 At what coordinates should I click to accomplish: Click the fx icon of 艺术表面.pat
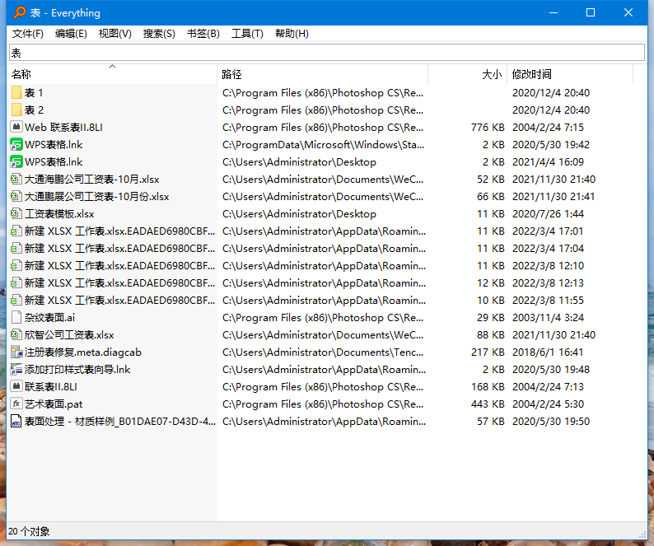pos(16,404)
